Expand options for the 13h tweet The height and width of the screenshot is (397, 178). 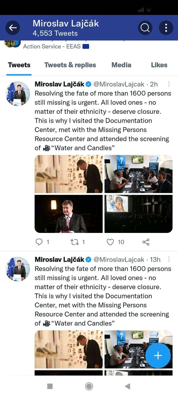point(169,259)
